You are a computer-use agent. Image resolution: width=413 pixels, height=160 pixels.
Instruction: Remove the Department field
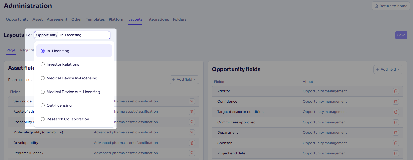tap(395, 133)
